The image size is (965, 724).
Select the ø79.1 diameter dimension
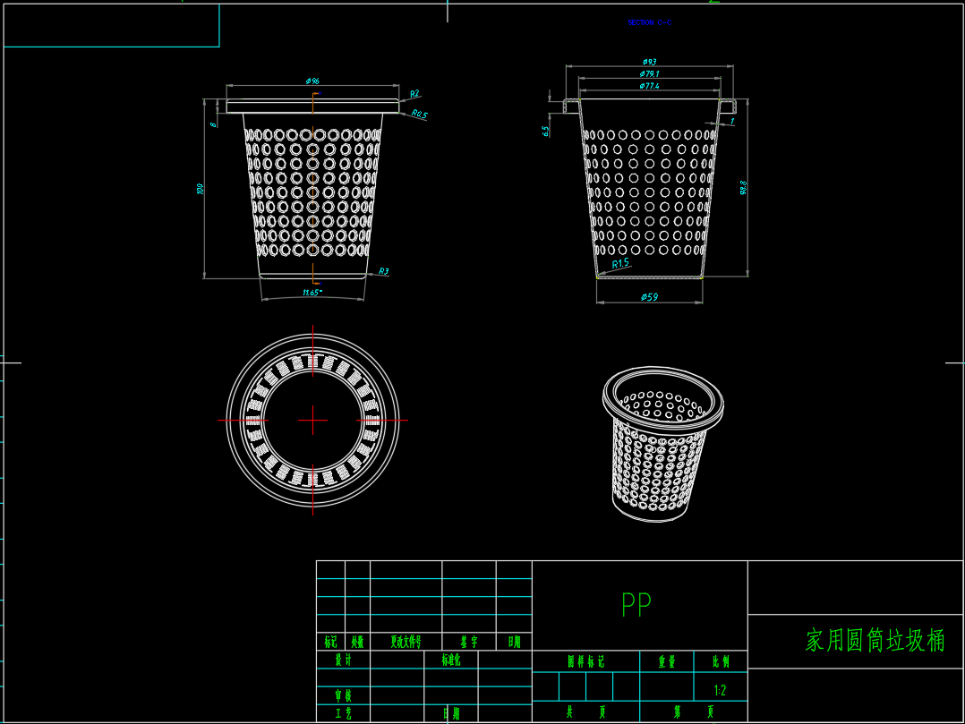click(x=649, y=73)
